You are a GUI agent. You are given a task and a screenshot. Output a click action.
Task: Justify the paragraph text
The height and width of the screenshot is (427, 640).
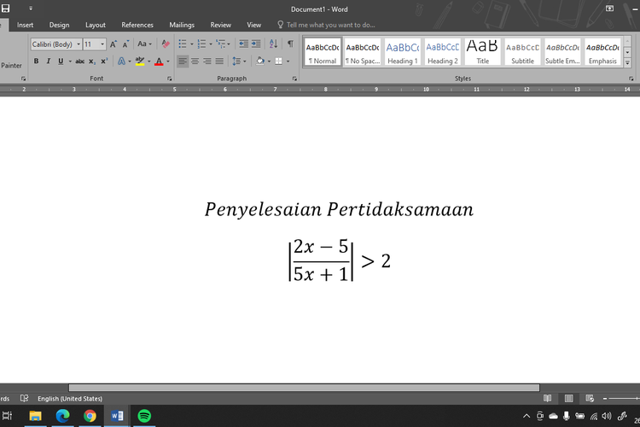(x=219, y=61)
